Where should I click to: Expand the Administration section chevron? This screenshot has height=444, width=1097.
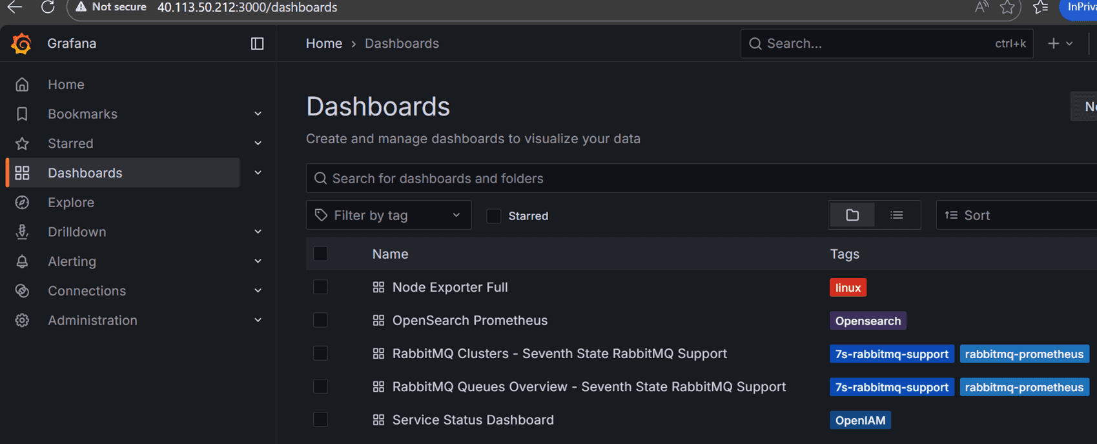click(258, 320)
